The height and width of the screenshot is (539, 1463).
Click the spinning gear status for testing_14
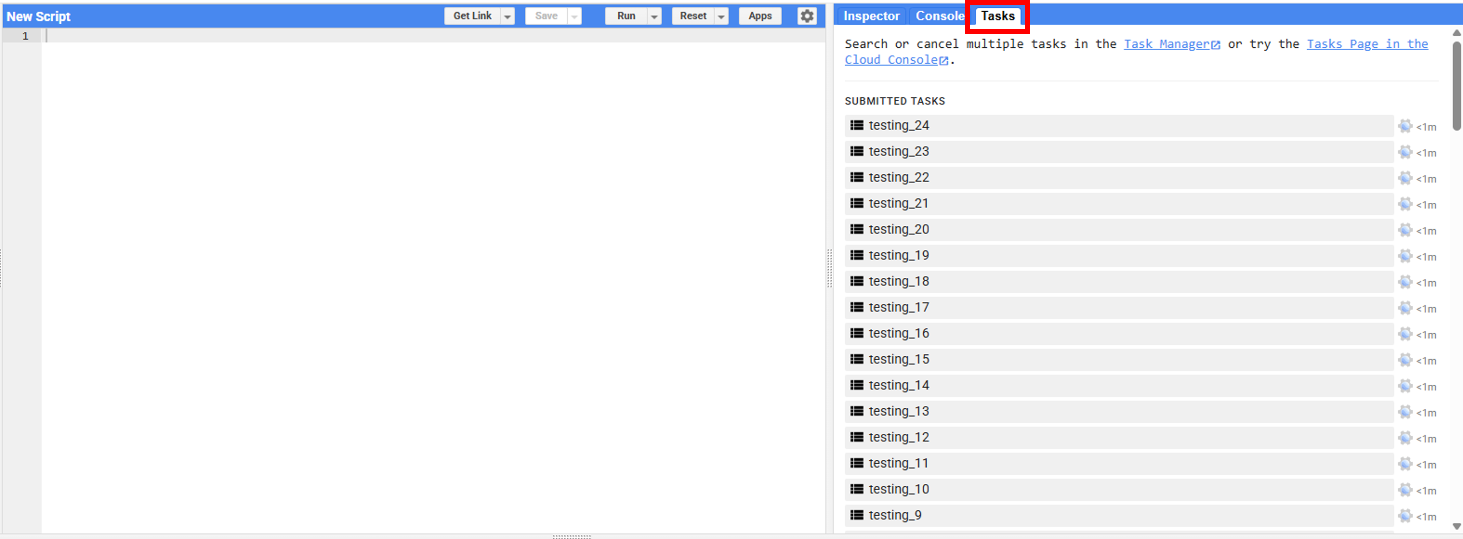click(1405, 387)
